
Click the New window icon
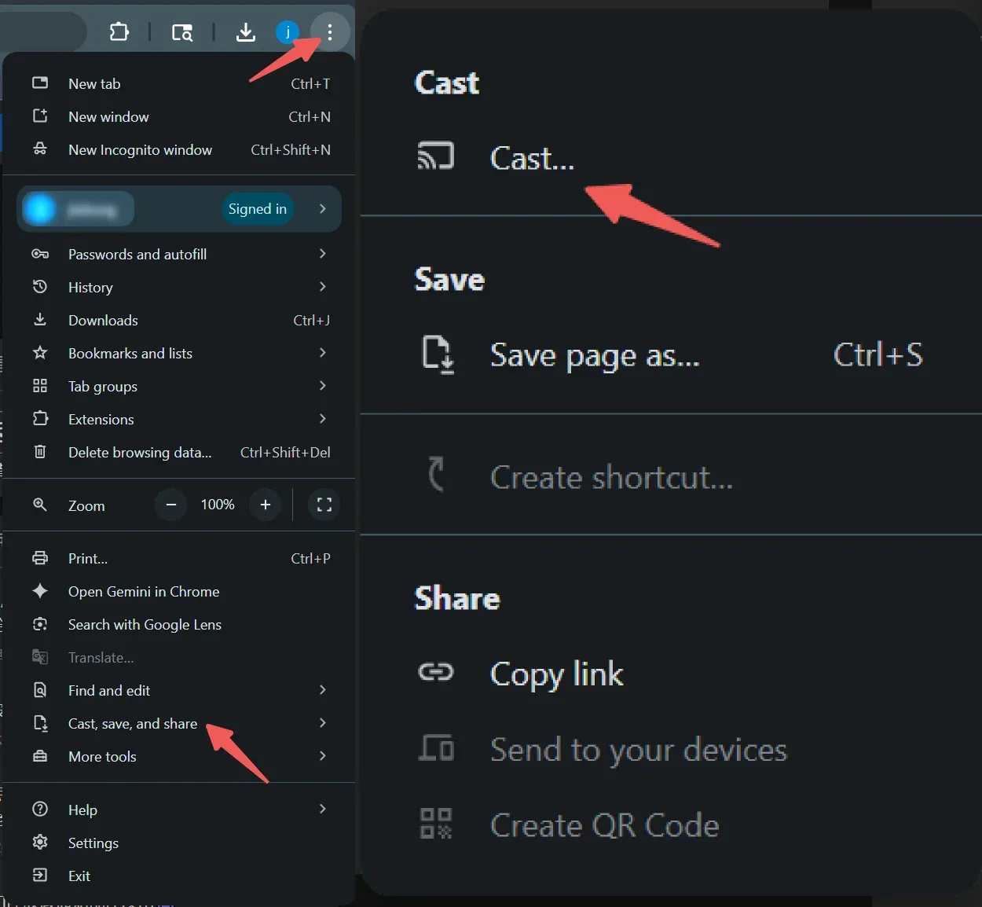(40, 116)
